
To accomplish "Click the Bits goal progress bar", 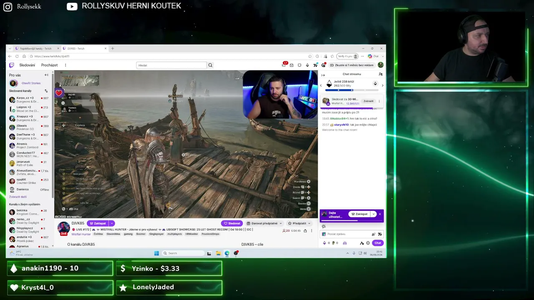I will click(x=351, y=90).
